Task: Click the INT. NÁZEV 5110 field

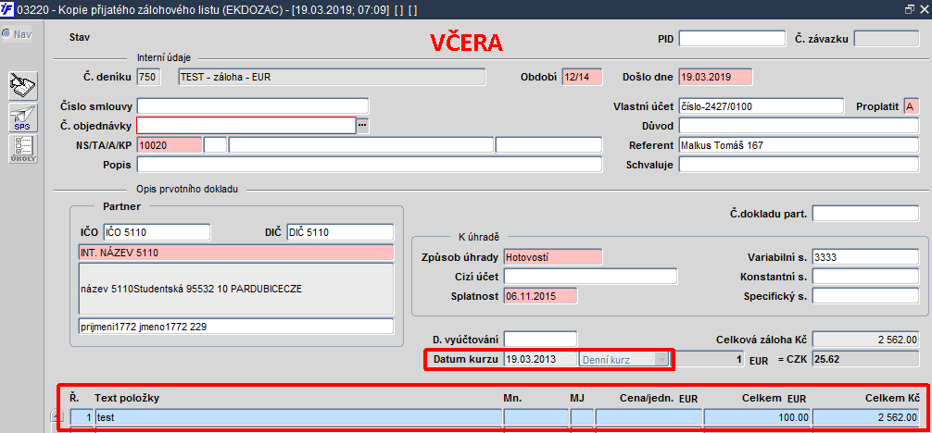Action: (x=236, y=253)
